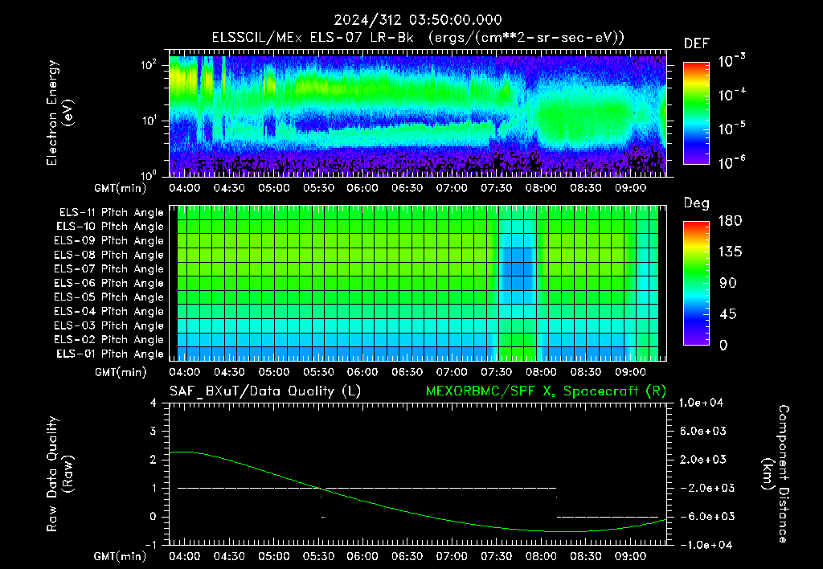
Task: Click GMT(min) label under the bottom plot
Action: 121,556
